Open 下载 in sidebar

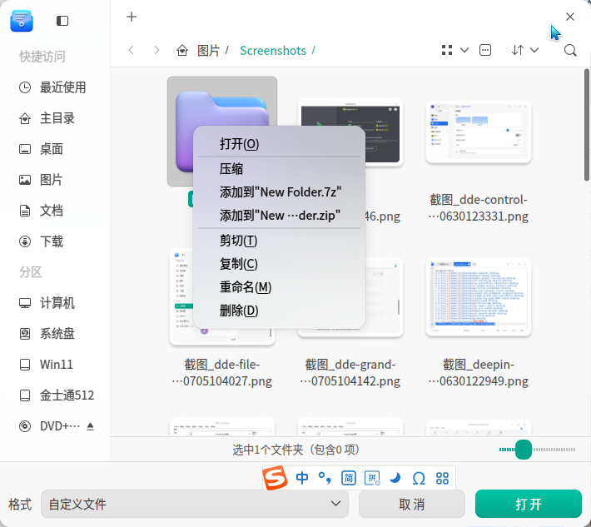(55, 241)
